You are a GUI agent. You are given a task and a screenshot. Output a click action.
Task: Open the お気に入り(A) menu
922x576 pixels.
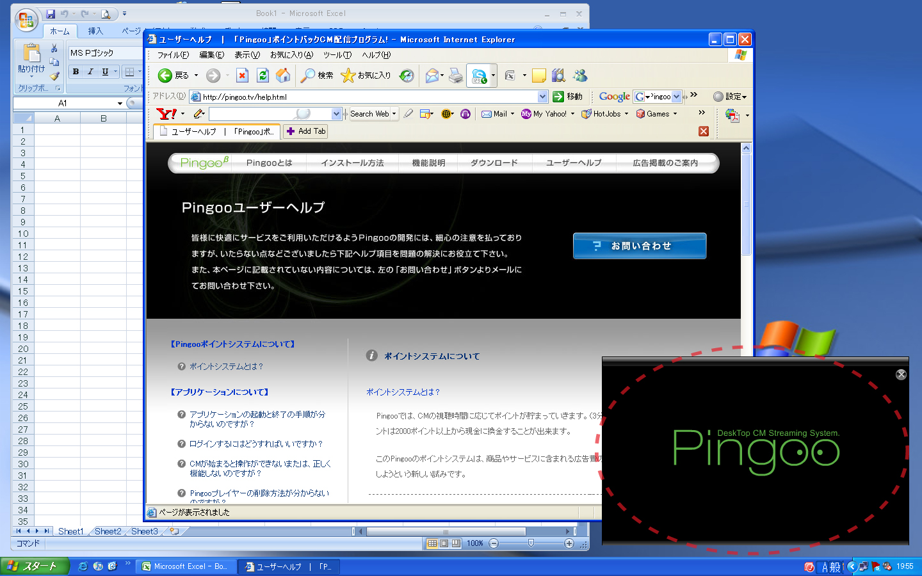click(291, 55)
